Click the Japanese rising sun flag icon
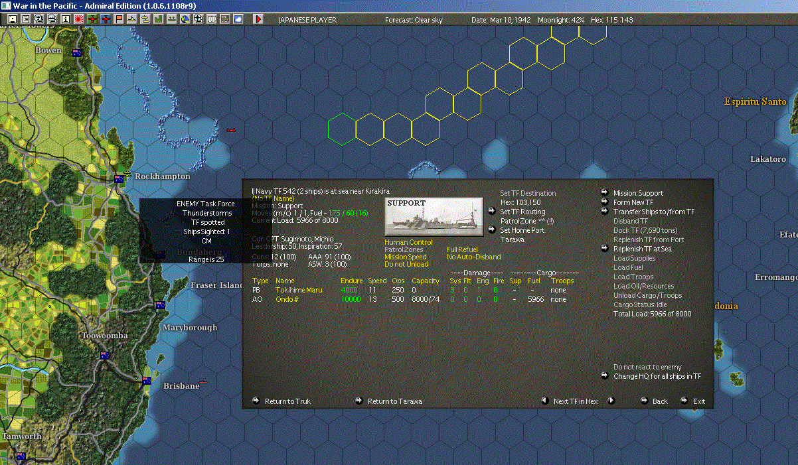798x465 pixels. pos(79,19)
